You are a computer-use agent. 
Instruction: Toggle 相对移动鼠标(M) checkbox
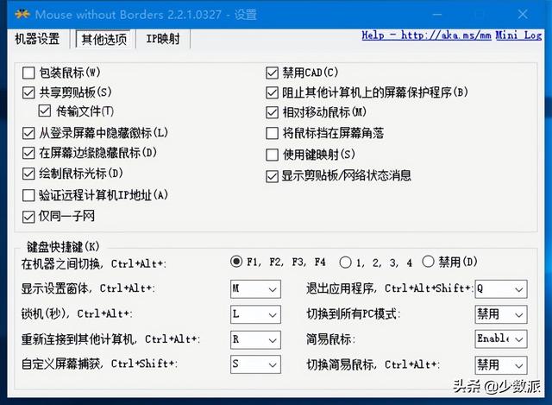[x=273, y=113]
